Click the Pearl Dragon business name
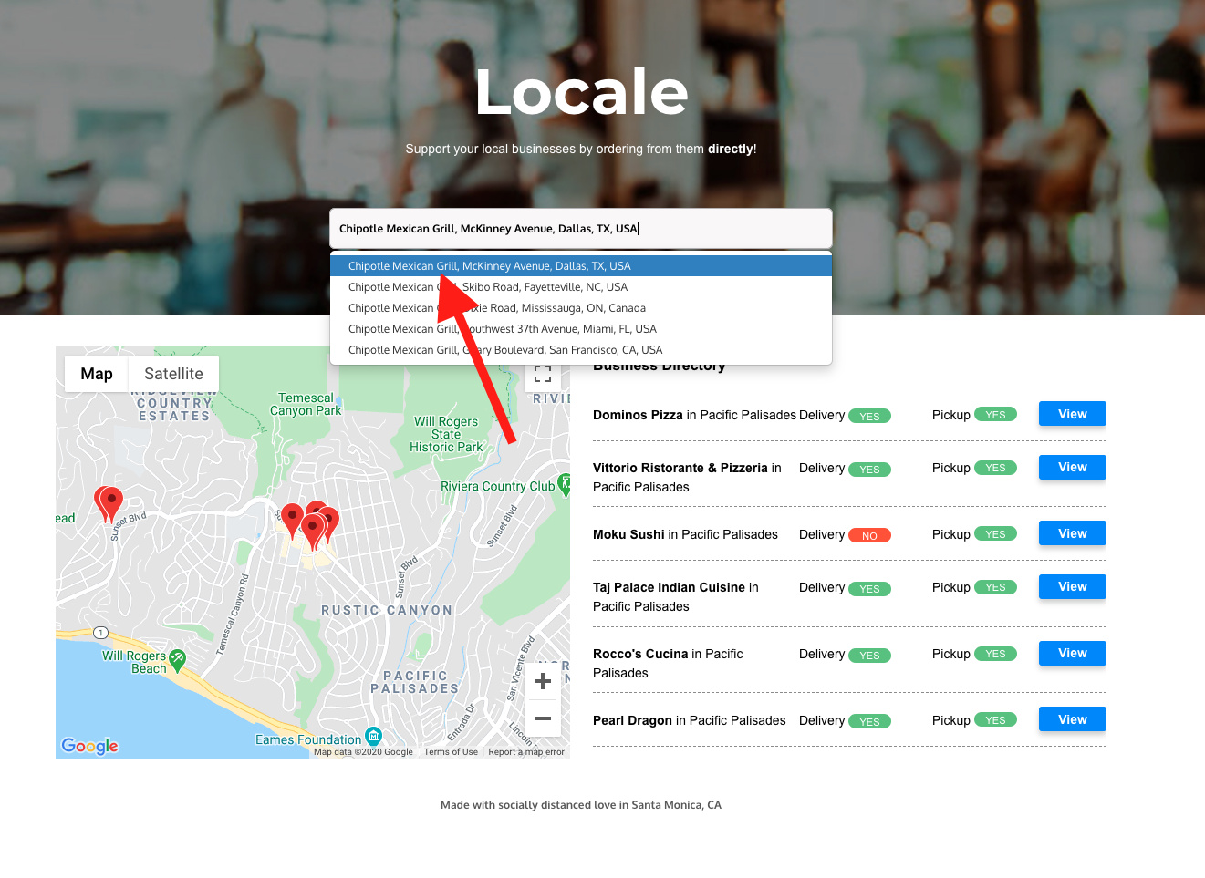 (x=632, y=720)
